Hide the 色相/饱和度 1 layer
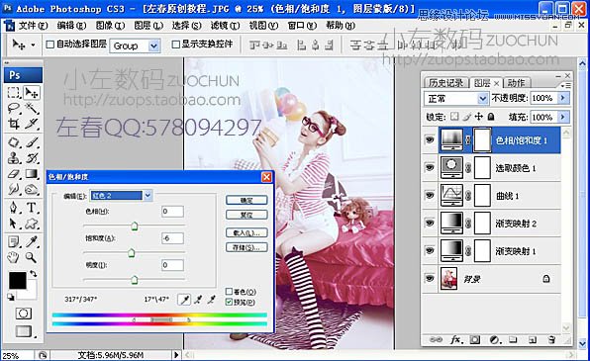The width and height of the screenshot is (590, 361). point(430,140)
